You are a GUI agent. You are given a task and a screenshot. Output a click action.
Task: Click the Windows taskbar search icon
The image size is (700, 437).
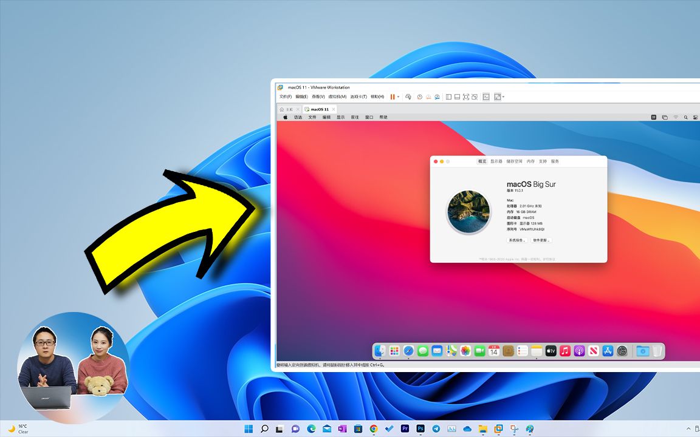click(264, 429)
